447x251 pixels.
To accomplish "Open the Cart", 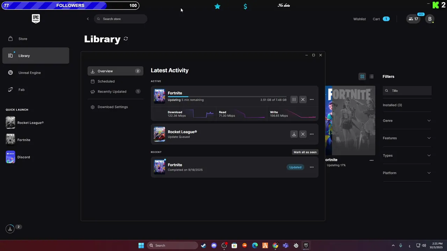I will [x=381, y=19].
